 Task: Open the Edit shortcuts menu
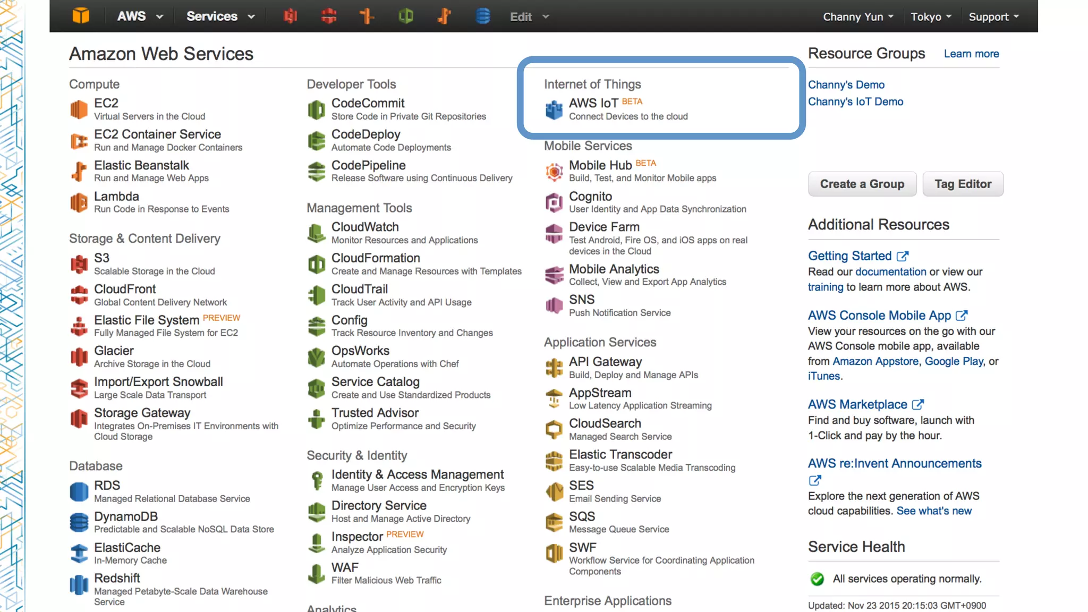pos(529,16)
